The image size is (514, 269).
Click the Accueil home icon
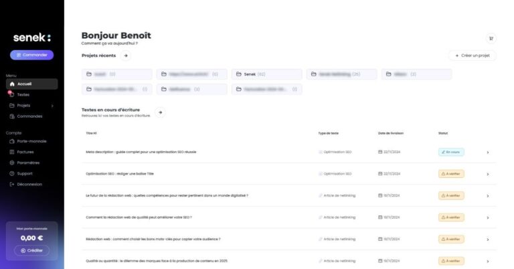click(12, 84)
